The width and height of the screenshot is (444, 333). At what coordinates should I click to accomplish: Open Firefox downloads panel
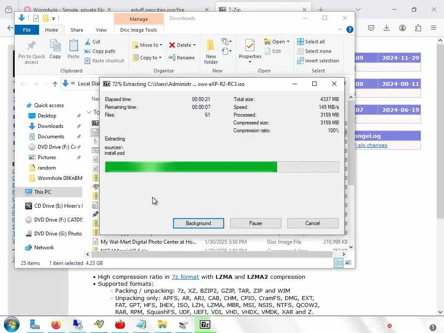386,28
